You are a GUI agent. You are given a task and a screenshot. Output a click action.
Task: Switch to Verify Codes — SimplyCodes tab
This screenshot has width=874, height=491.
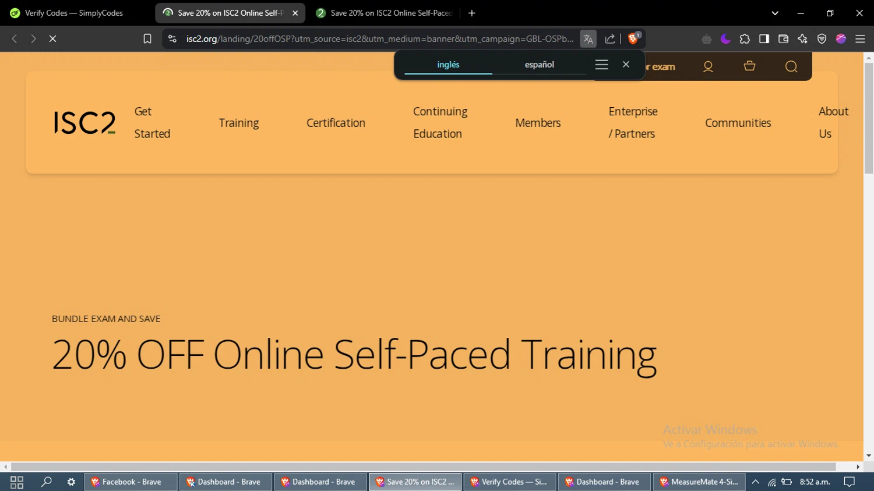pos(75,13)
